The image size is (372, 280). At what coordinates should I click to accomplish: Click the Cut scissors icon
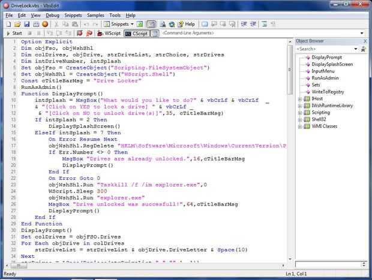coord(56,24)
